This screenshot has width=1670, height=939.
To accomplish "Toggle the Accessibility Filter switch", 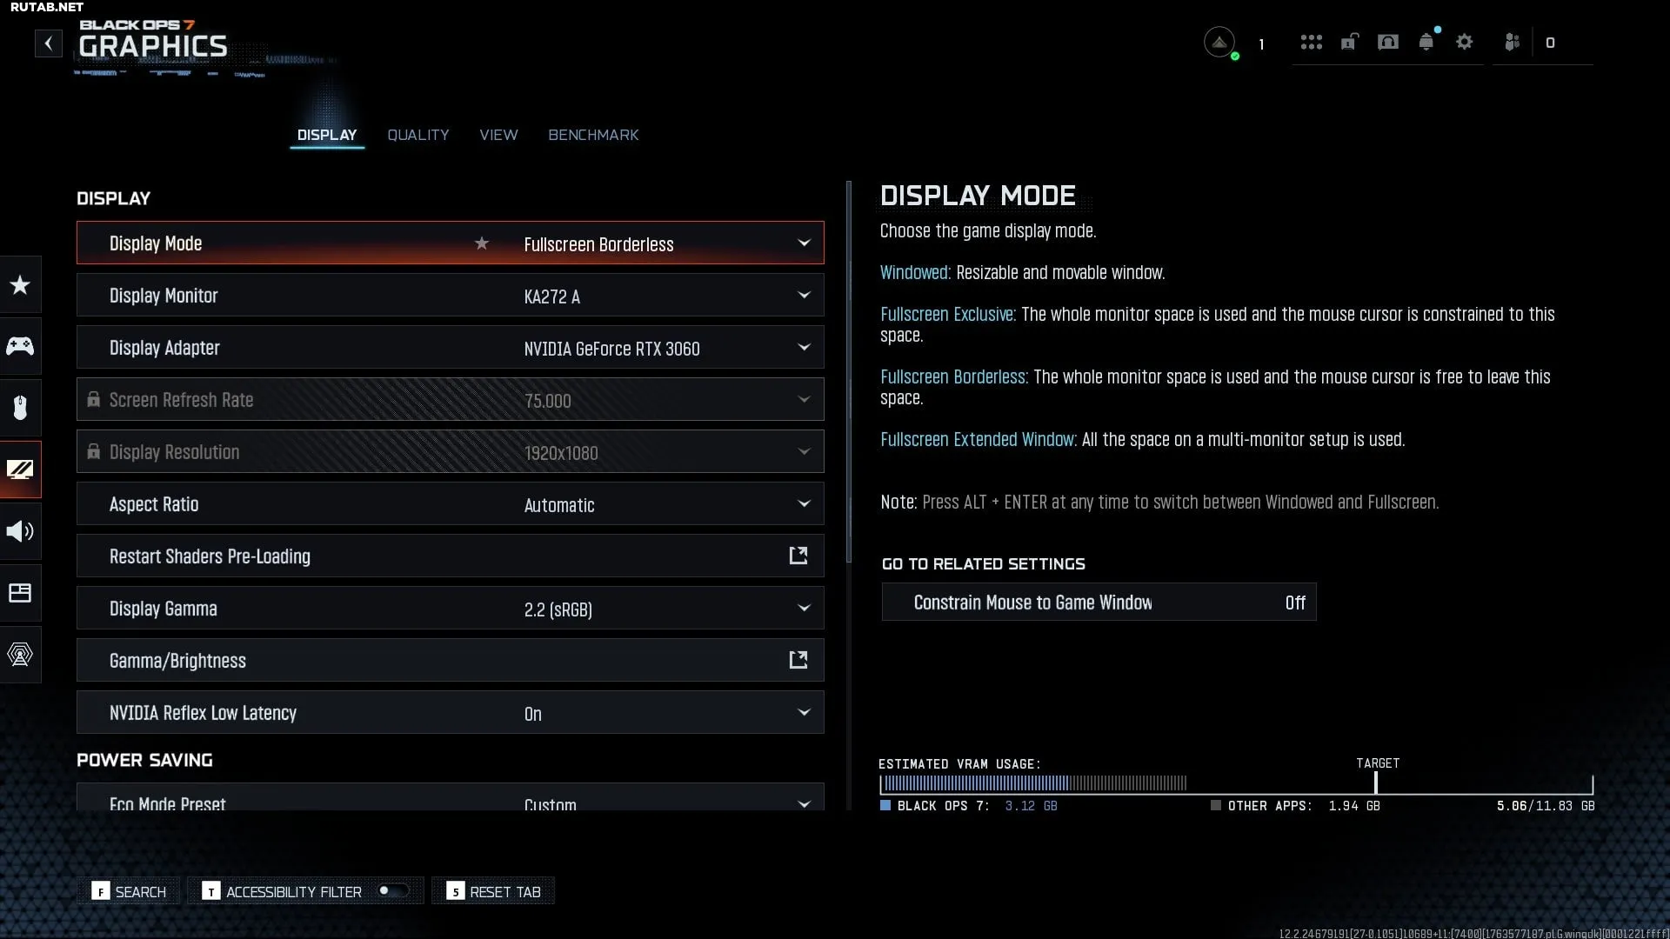I will (392, 890).
